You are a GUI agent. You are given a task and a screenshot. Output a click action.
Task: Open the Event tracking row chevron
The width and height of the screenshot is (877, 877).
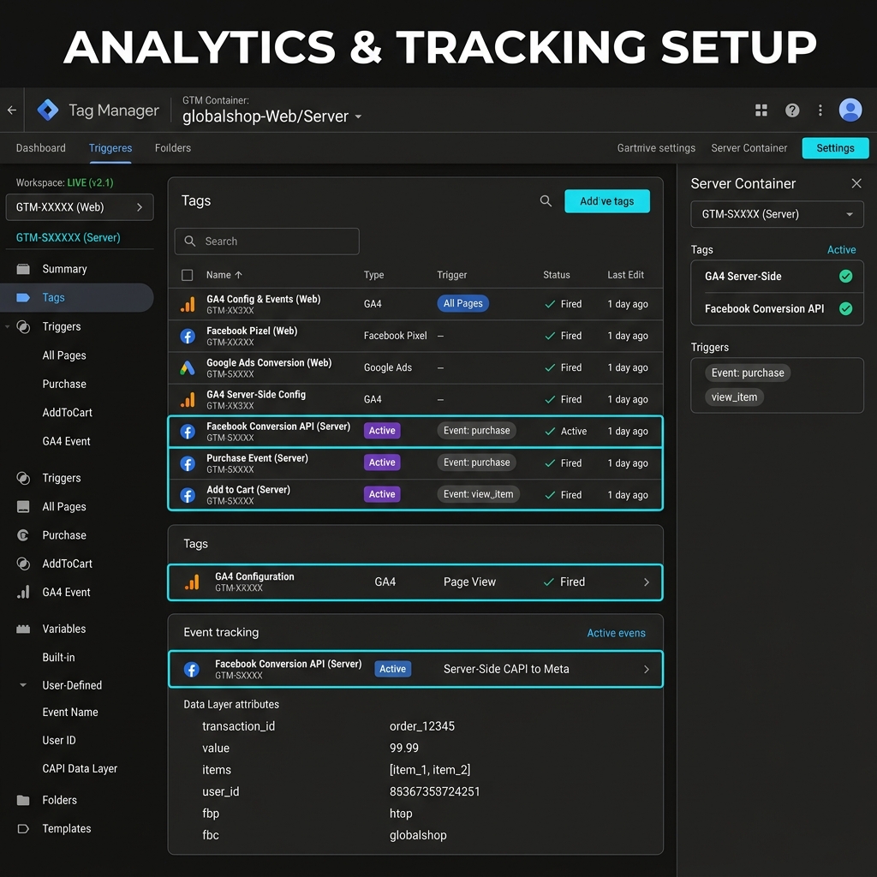click(647, 670)
